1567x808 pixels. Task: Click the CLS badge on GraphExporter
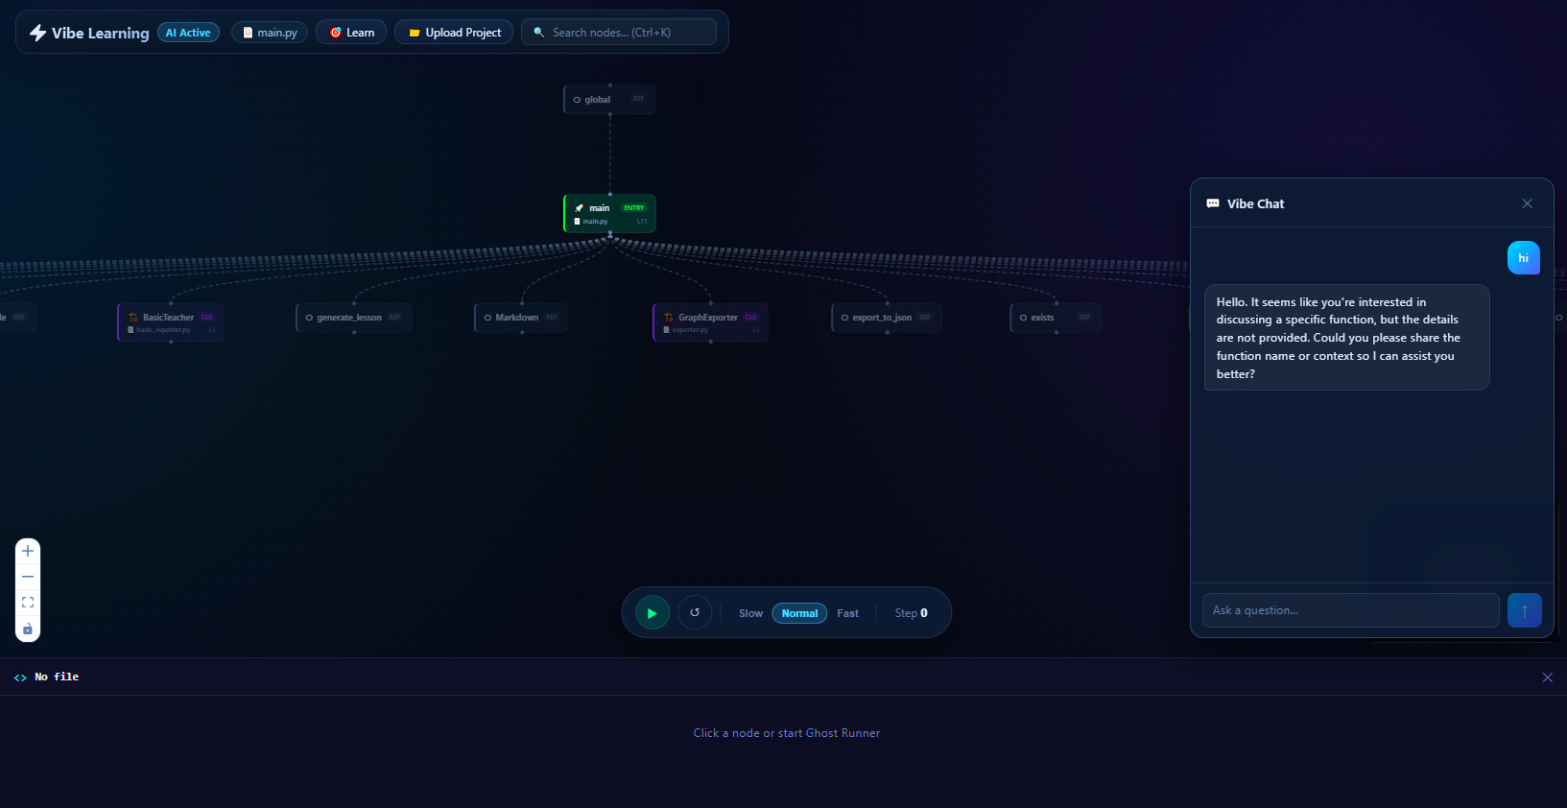[750, 318]
